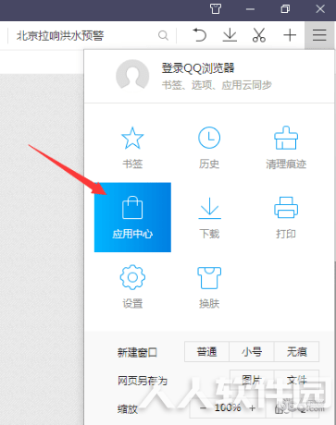Click the undo arrow toolbar icon
Screen dimensions: 336x425
pos(199,35)
